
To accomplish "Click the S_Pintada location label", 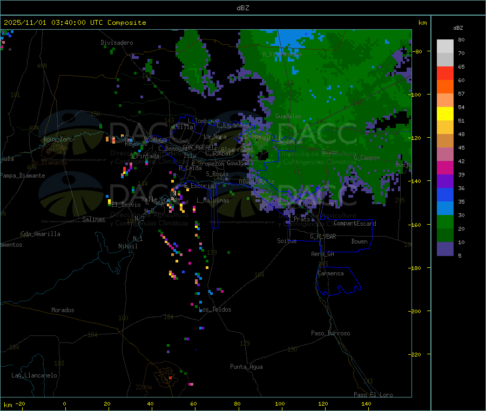I will tap(144, 156).
